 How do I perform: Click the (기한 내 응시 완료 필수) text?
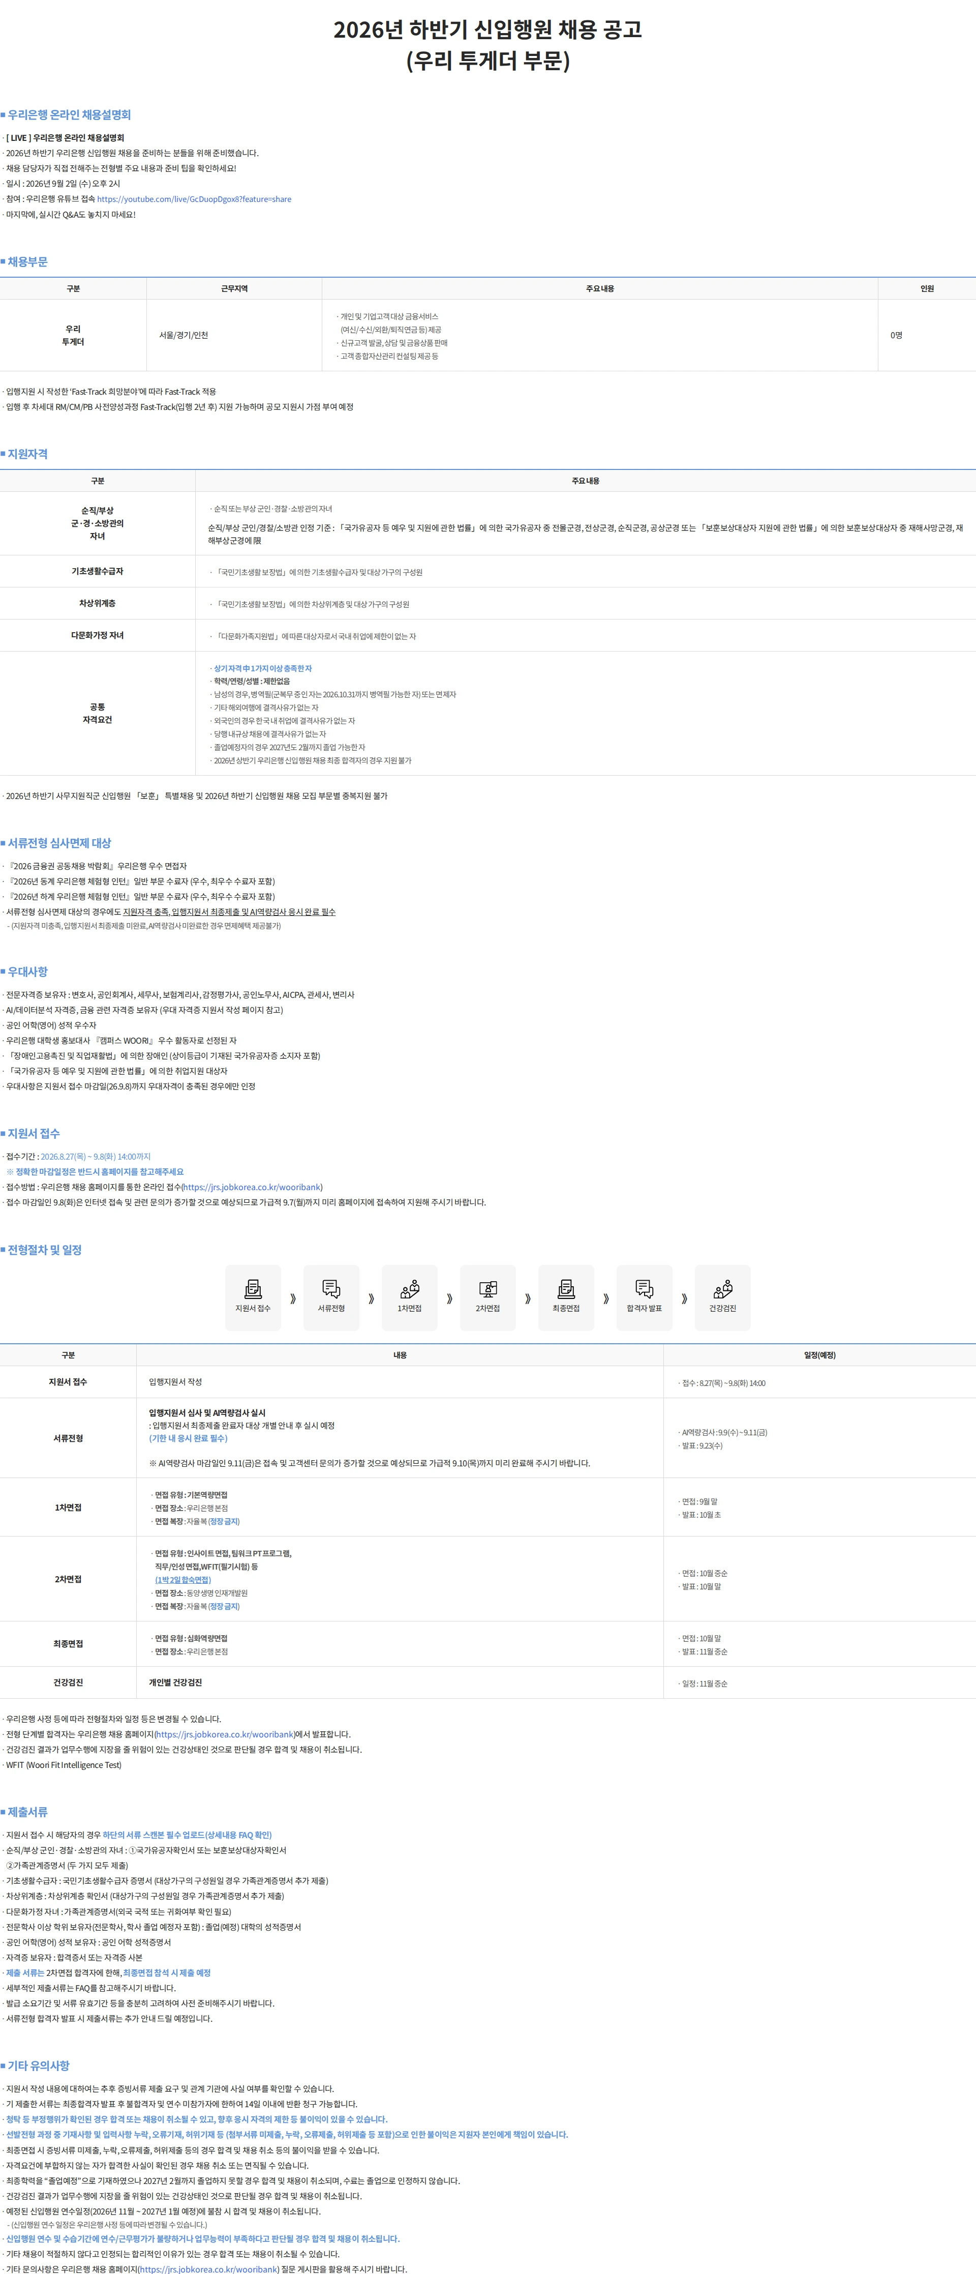(x=188, y=1438)
